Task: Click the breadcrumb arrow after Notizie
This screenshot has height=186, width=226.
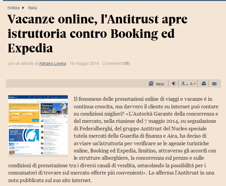Action: 23,8
